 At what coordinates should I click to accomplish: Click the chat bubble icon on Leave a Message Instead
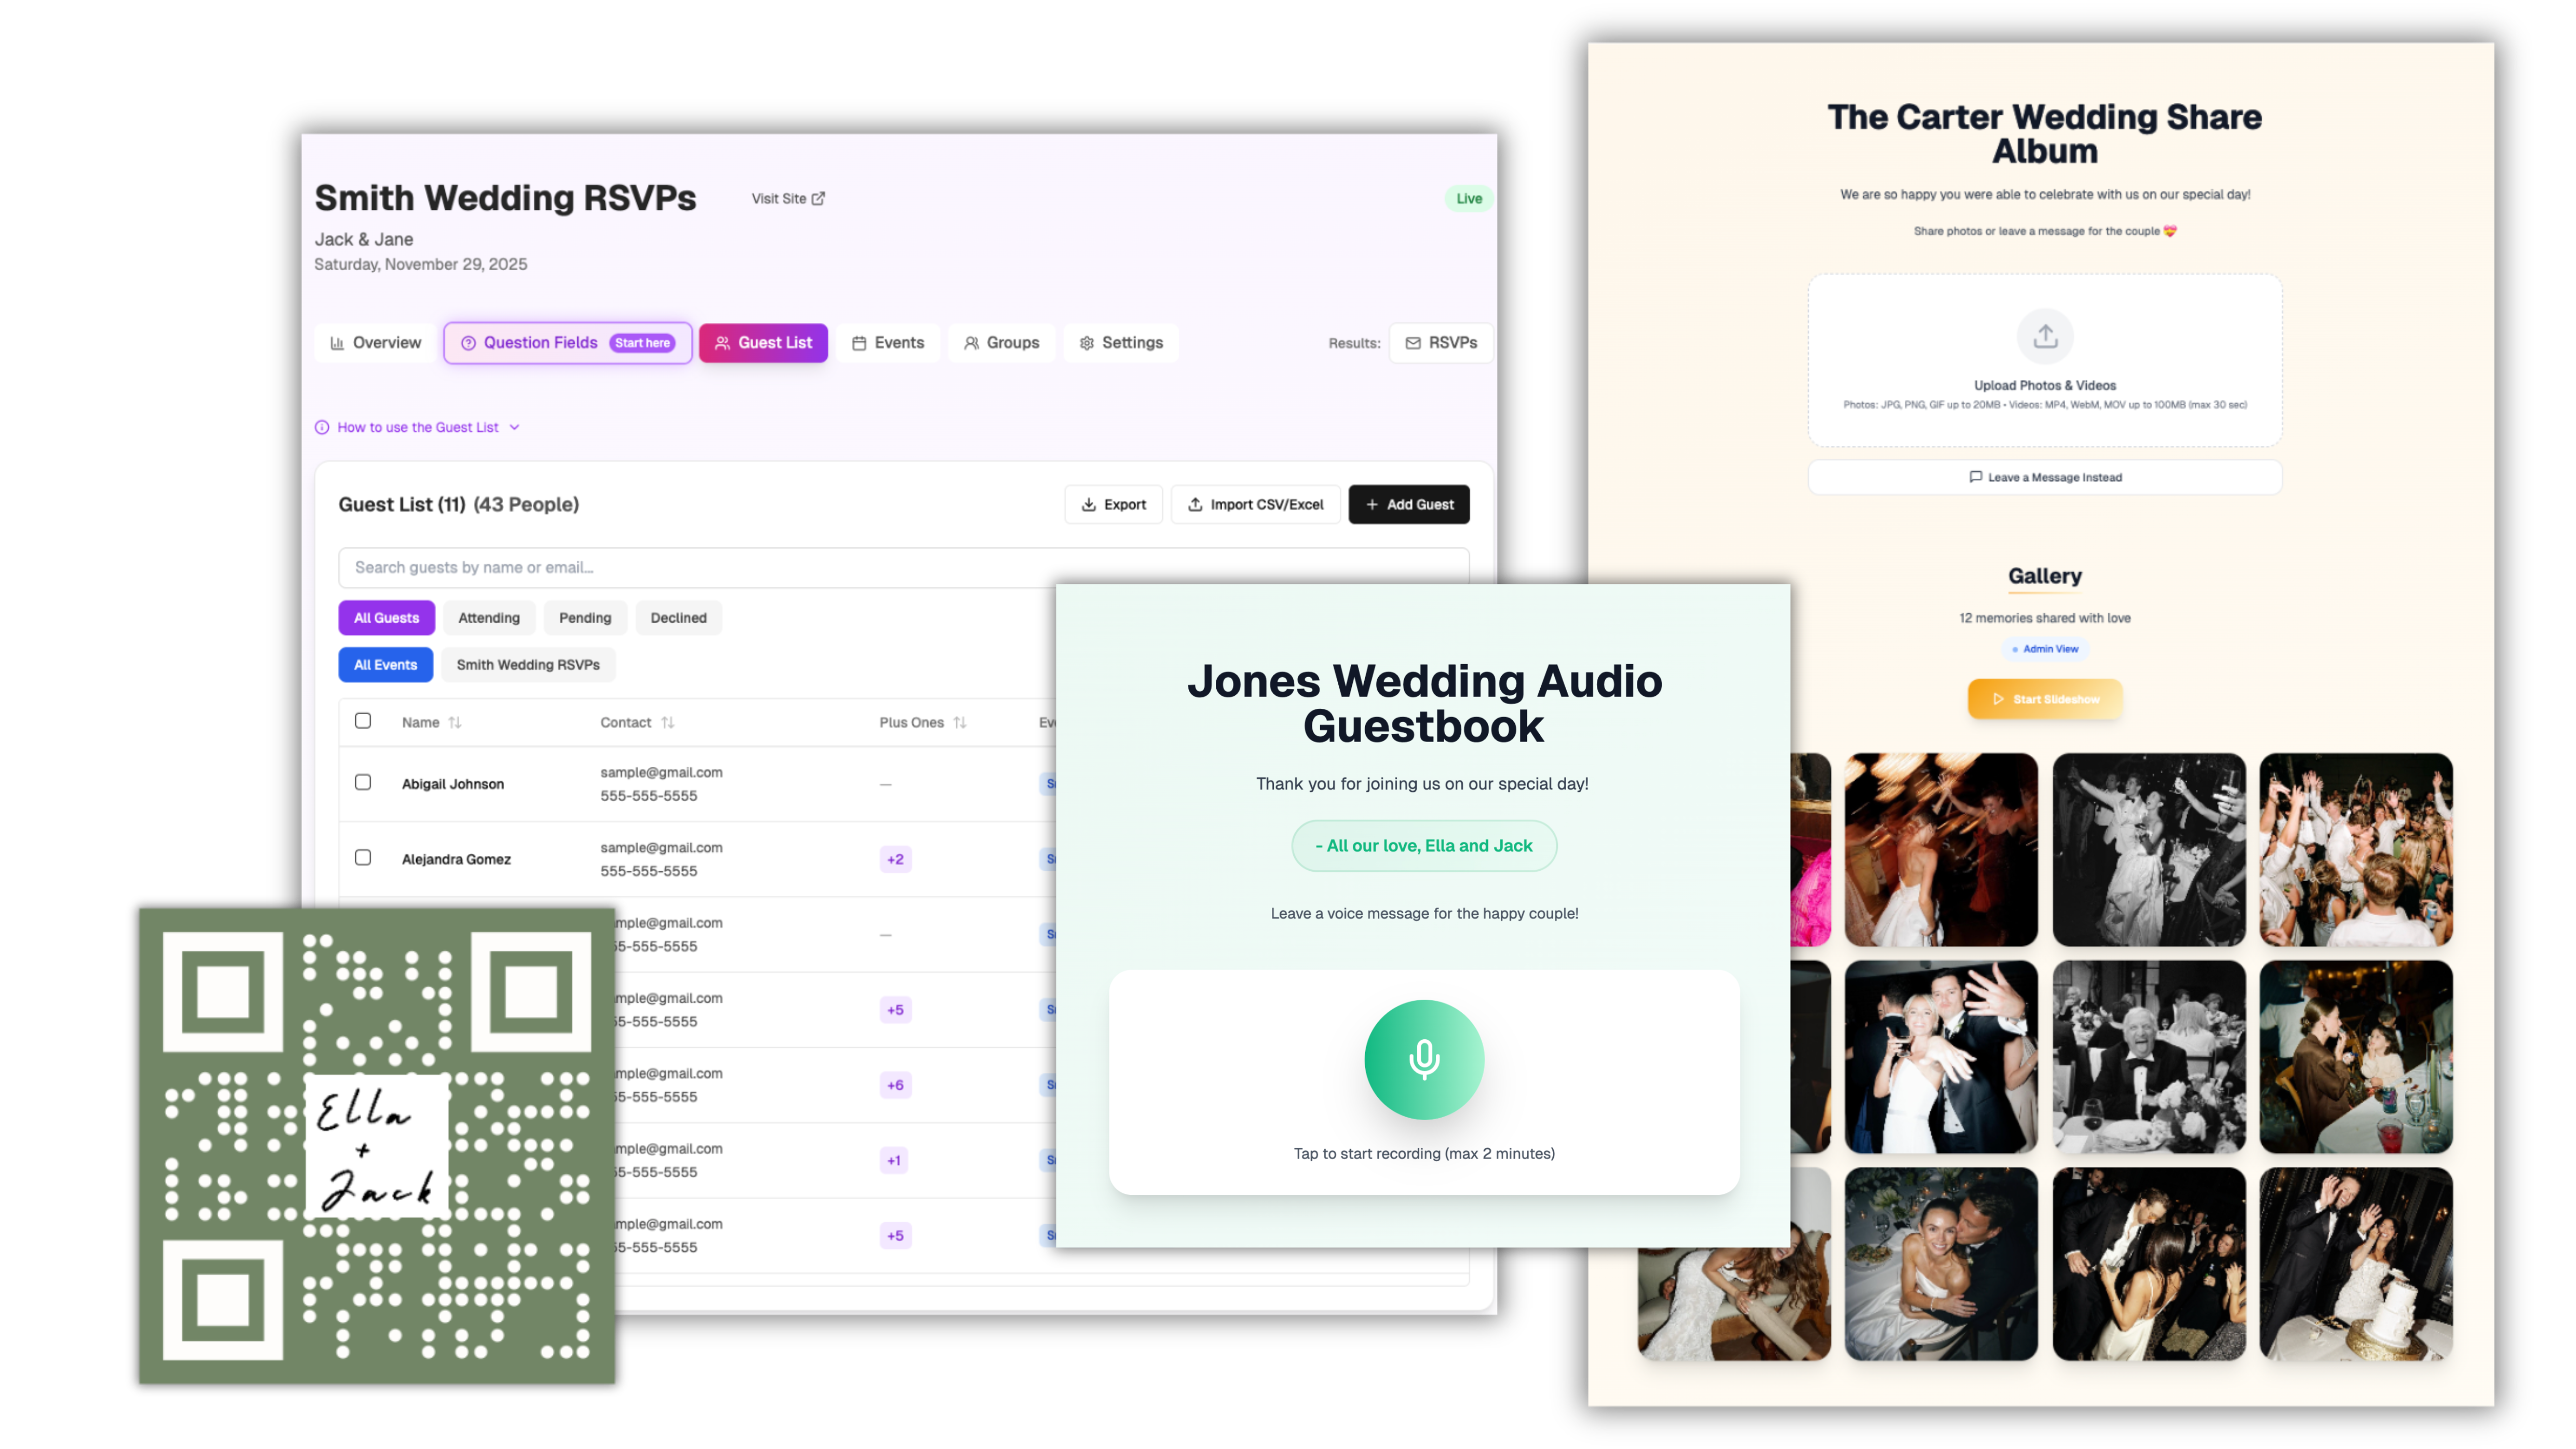(x=1975, y=477)
